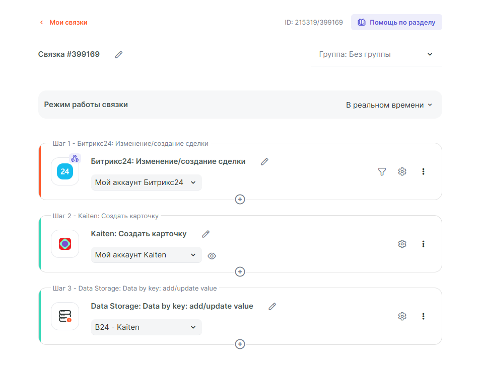This screenshot has height=373, width=480.
Task: Click the Помощь по разделу button
Action: click(x=396, y=23)
